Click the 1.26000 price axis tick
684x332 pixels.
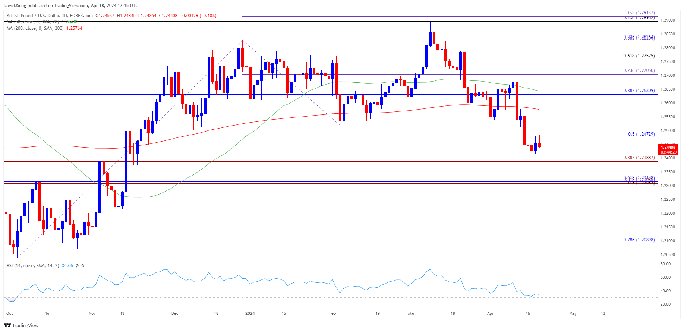coord(668,103)
